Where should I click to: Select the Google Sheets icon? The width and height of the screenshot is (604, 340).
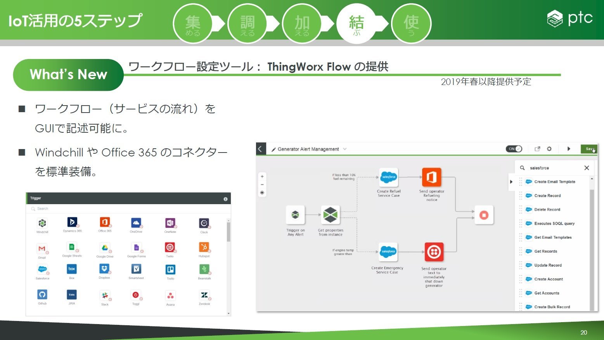(72, 247)
